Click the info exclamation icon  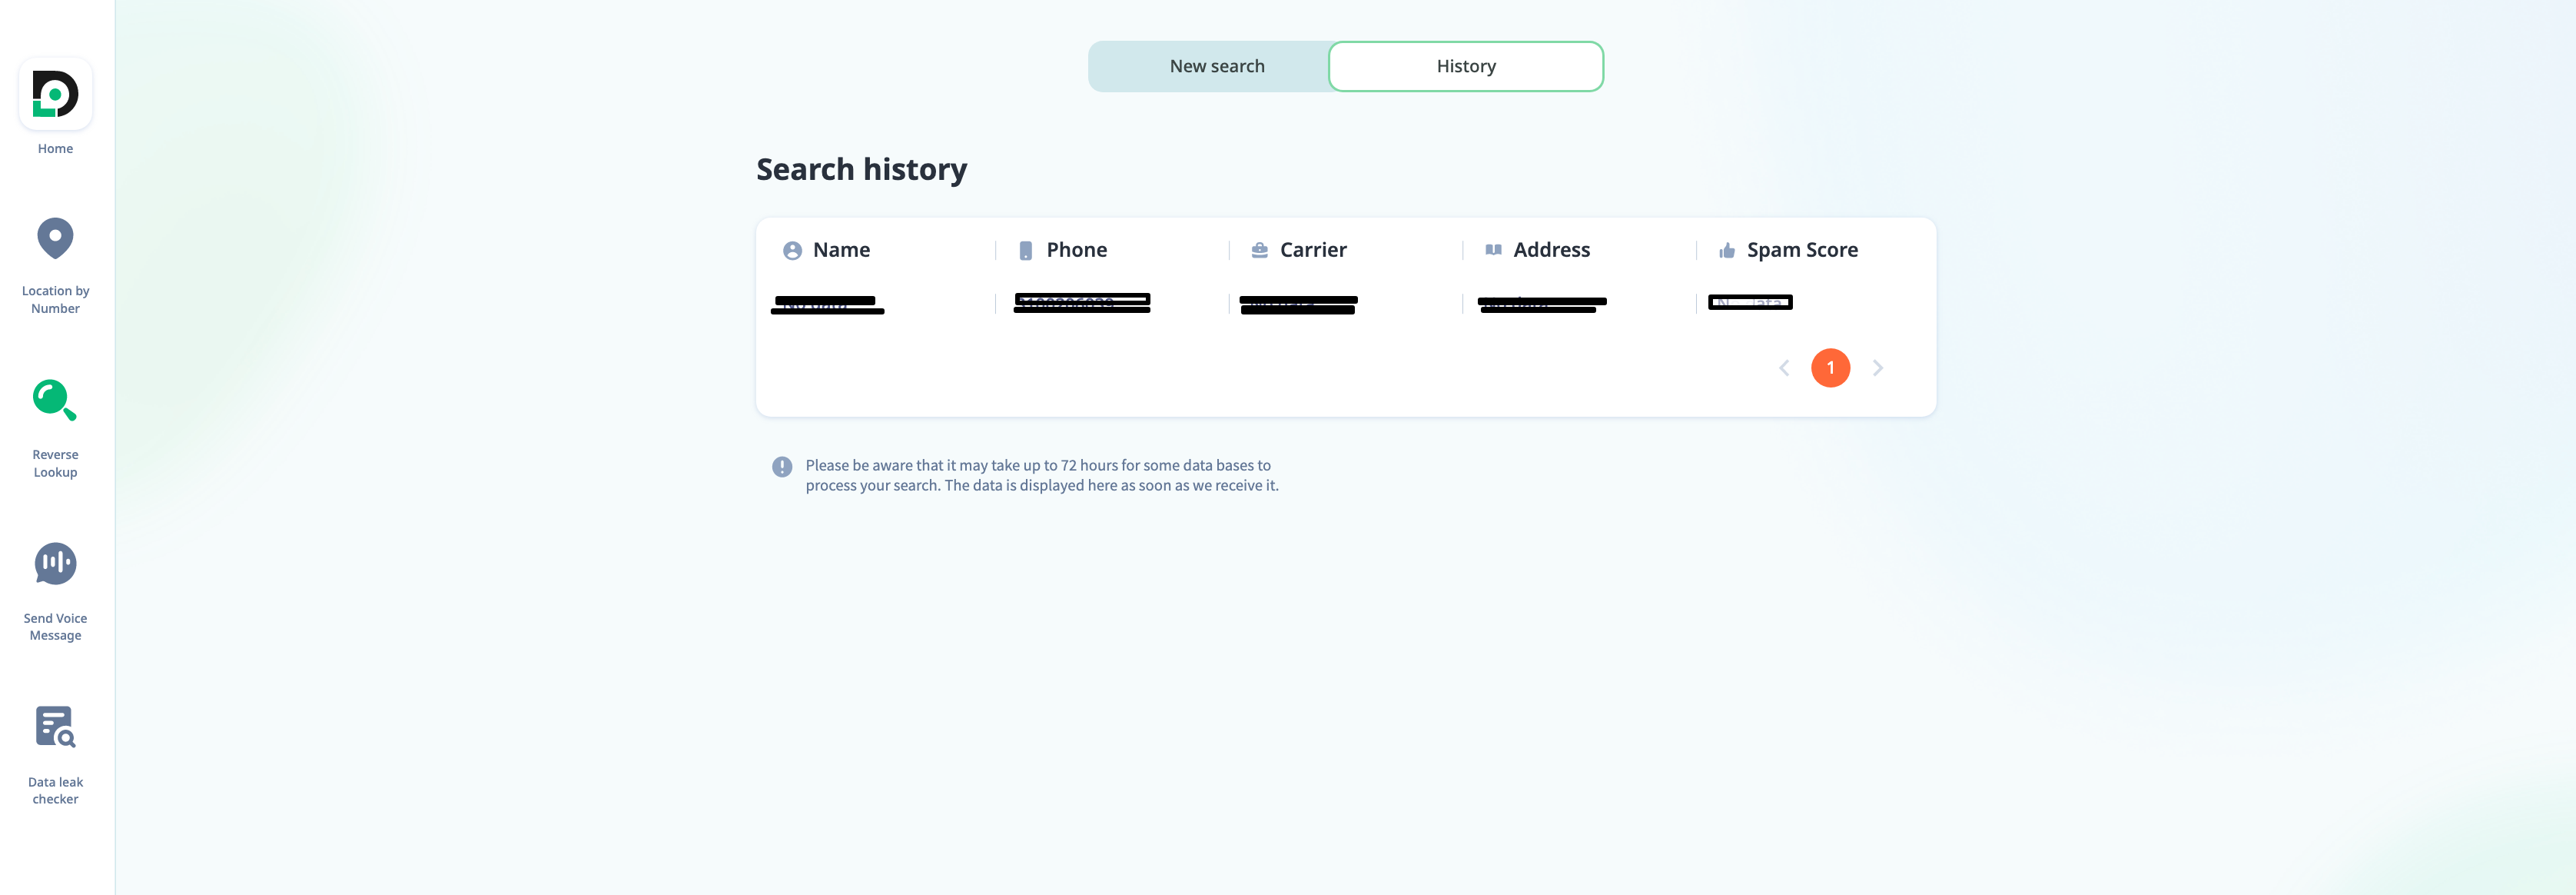pyautogui.click(x=782, y=466)
